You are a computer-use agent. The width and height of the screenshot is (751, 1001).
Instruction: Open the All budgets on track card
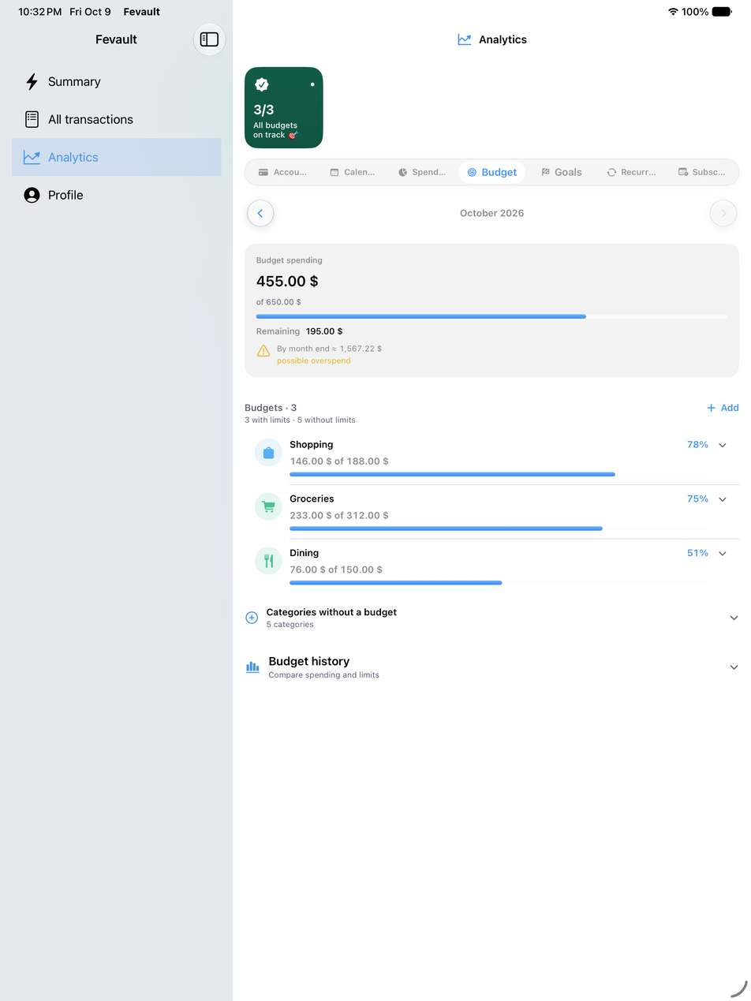284,107
